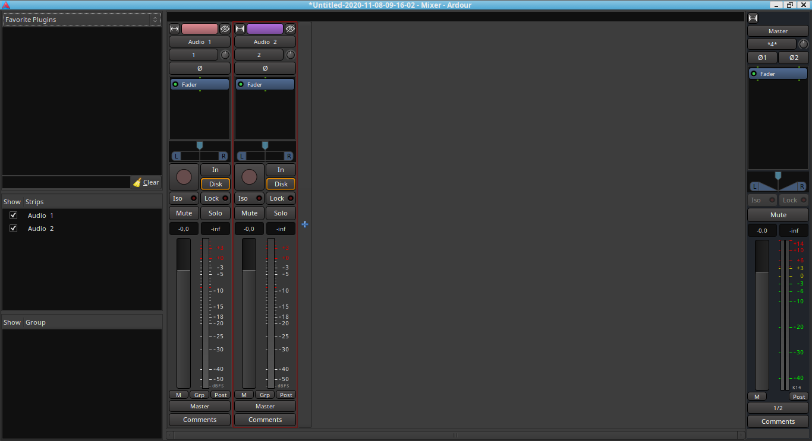Click the Strips column header

[x=34, y=202]
